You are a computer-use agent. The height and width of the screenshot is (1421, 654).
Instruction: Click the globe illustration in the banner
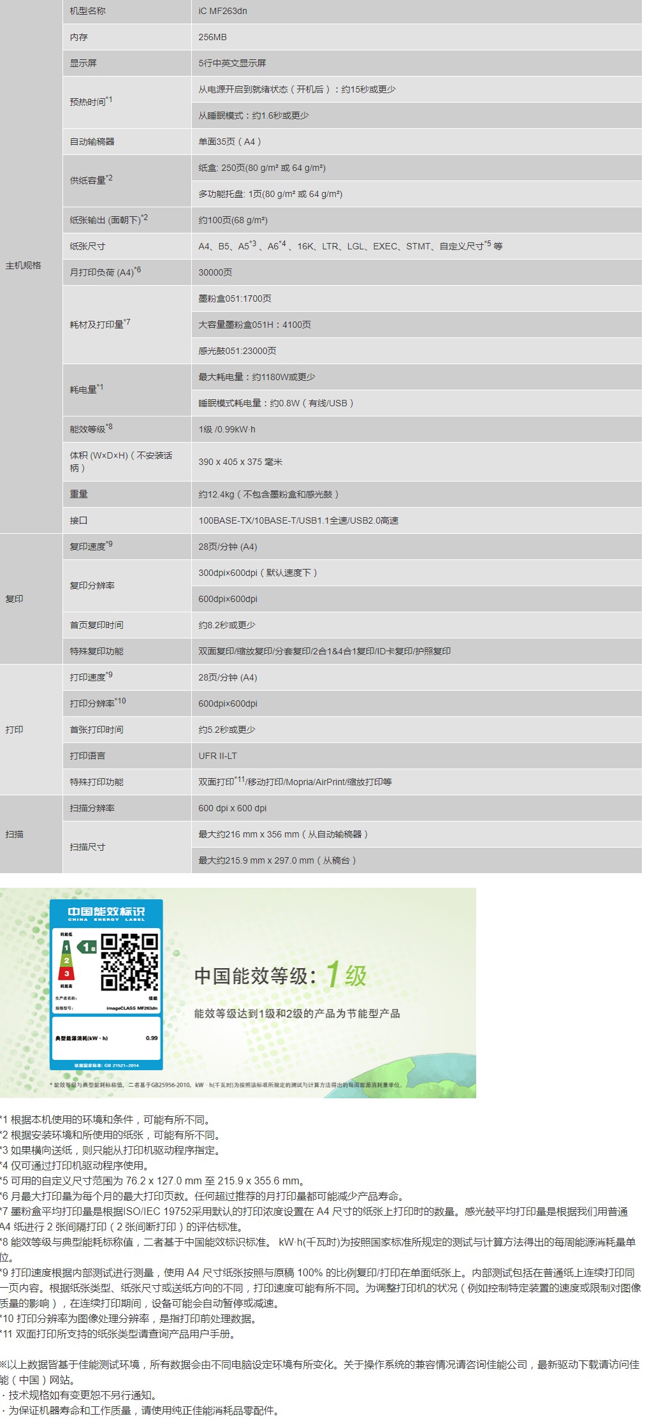tap(421, 1073)
